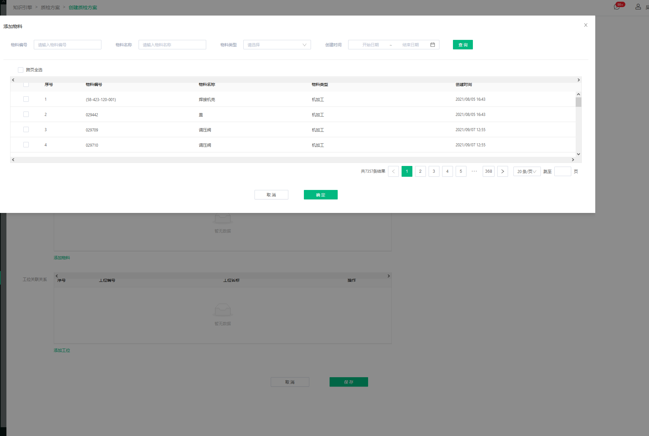
Task: Focus the 跳至 page jump input
Action: pyautogui.click(x=563, y=171)
